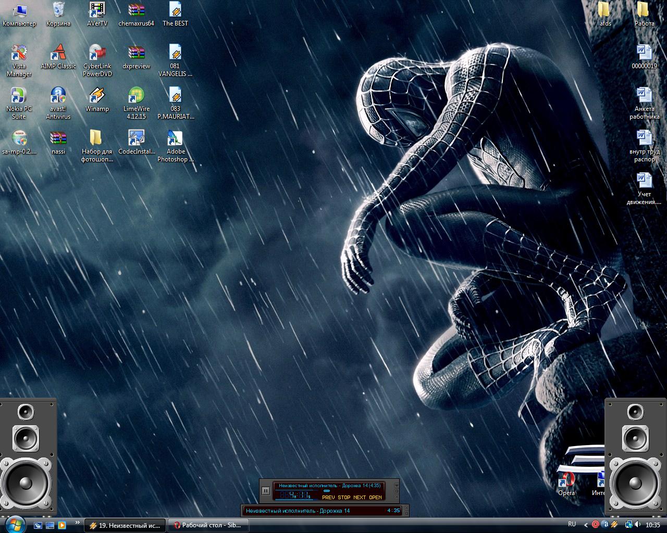Select the внутр труд распор document

click(644, 146)
